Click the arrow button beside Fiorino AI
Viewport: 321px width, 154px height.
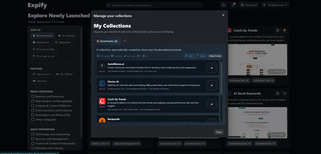[212, 85]
